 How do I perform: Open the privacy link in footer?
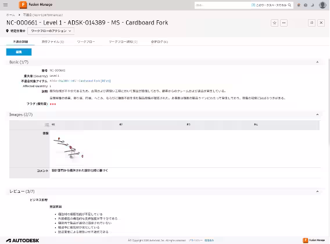196,241
